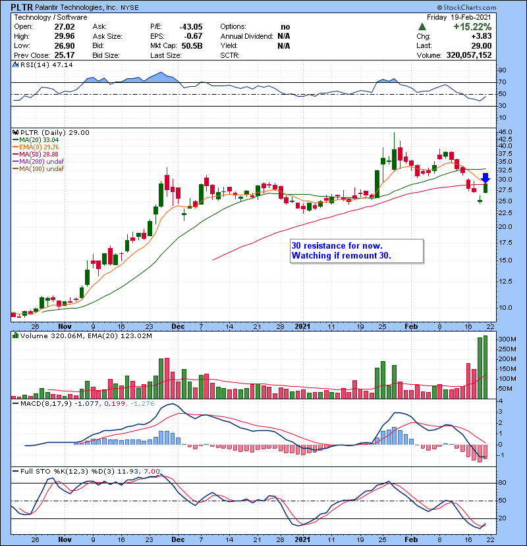Click the EMA(8) 29.76 legend entry

click(x=39, y=147)
